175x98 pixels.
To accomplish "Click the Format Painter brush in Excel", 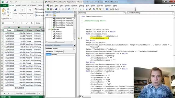I will (8, 16).
